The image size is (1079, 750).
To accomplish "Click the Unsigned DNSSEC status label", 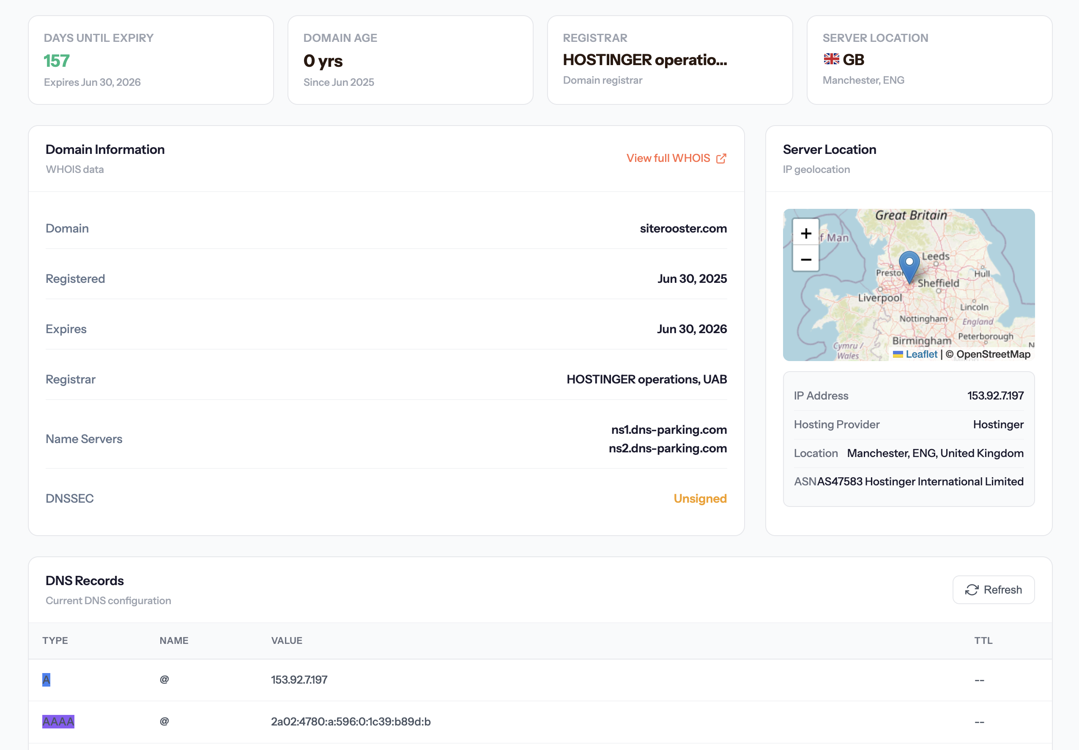I will 700,498.
